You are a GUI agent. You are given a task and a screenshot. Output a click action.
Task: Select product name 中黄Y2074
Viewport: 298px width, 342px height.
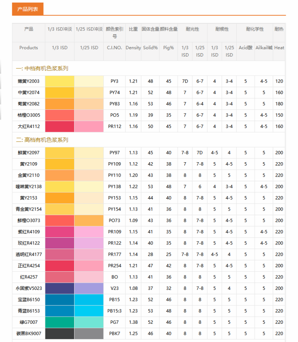(x=29, y=93)
